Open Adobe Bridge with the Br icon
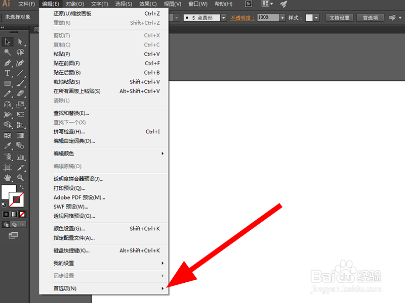Screen dimensions: 405x303 248,4
